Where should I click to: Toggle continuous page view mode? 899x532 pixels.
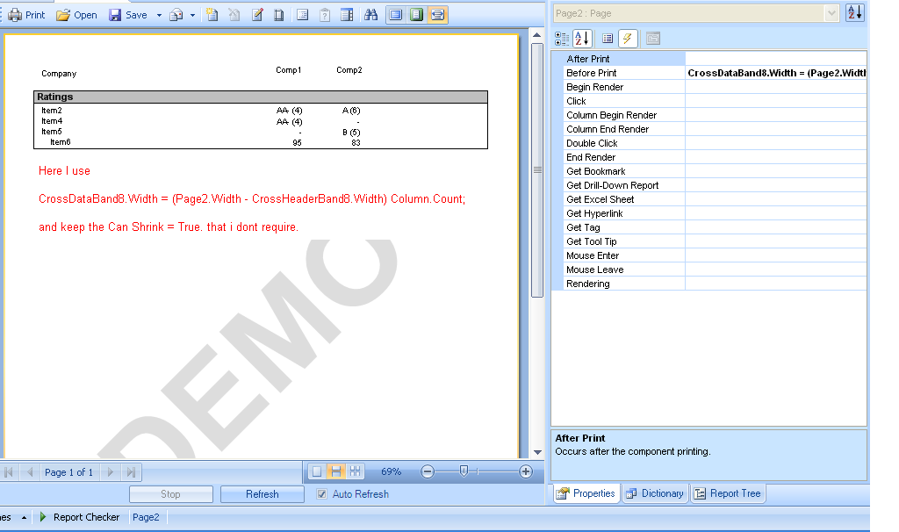click(336, 471)
